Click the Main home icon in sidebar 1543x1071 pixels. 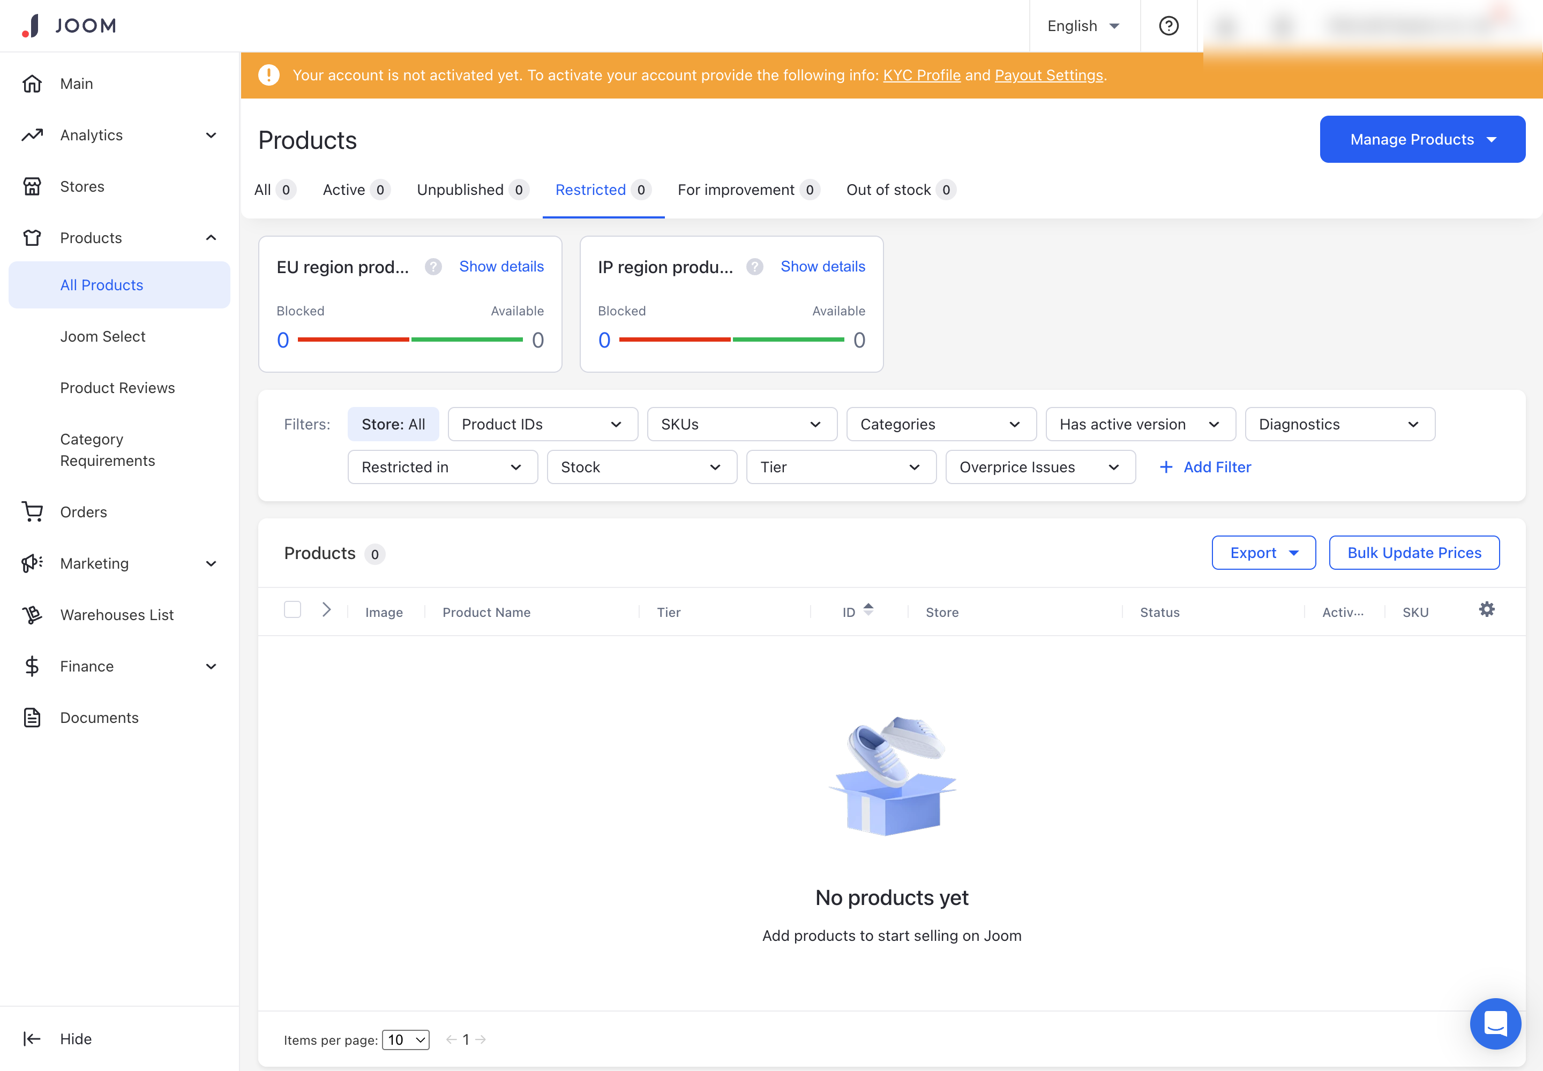[32, 83]
